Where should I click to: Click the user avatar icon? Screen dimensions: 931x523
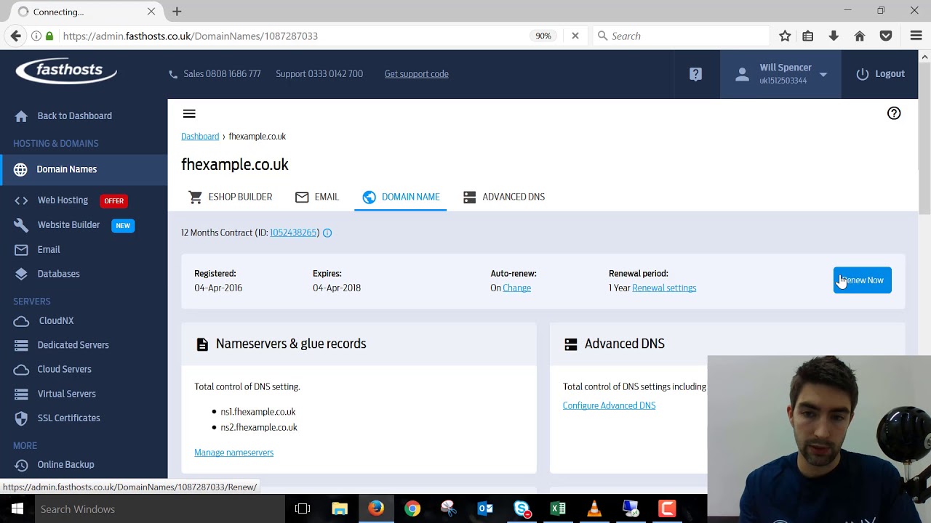[x=742, y=74]
